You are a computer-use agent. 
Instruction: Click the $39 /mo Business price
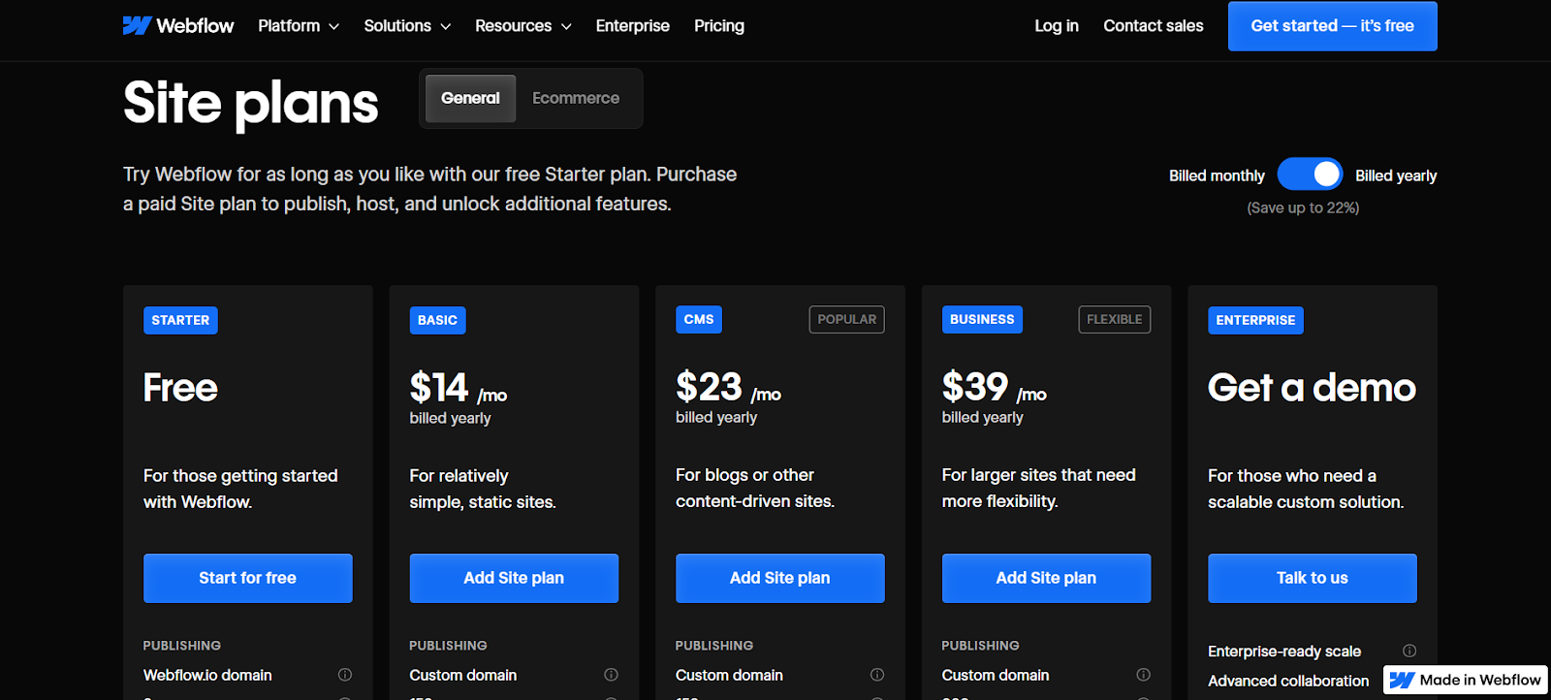point(995,388)
